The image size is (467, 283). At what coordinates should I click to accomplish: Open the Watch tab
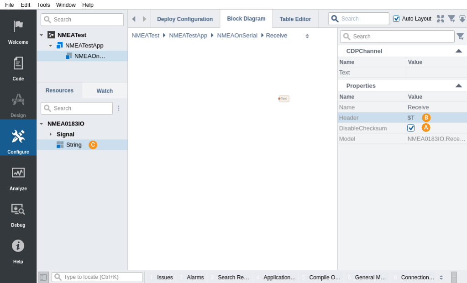point(105,91)
